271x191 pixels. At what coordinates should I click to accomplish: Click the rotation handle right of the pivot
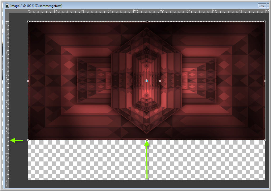click(x=160, y=81)
